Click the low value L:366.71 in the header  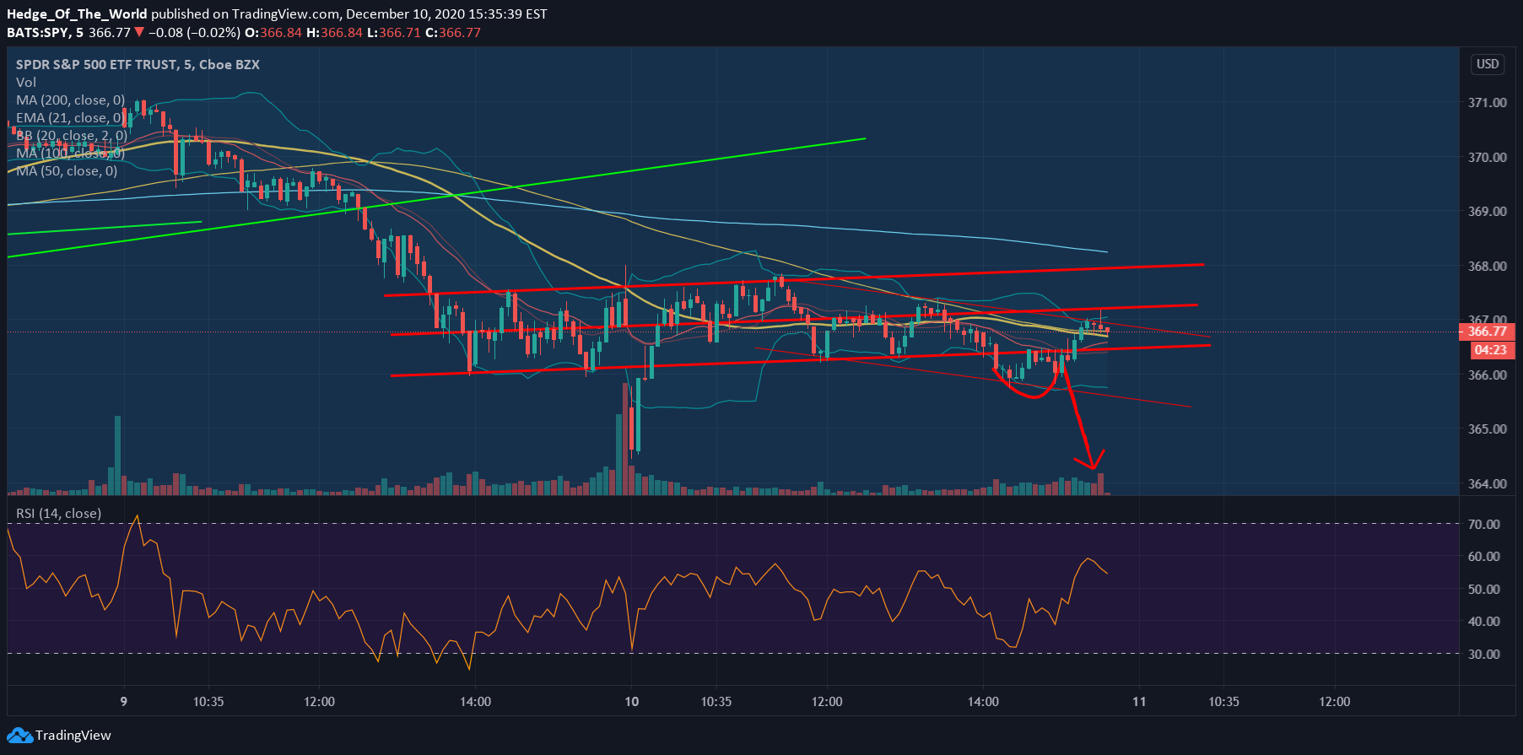pos(393,33)
